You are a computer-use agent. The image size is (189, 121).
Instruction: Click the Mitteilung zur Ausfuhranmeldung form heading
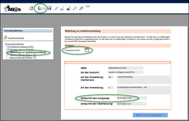click(x=83, y=31)
